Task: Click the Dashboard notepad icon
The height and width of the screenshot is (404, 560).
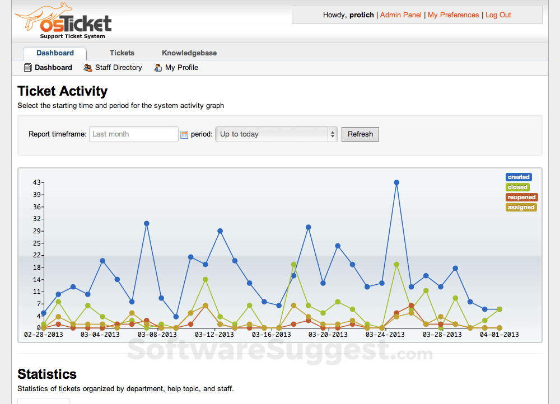Action: click(27, 67)
